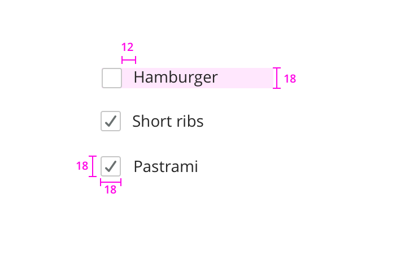The width and height of the screenshot is (418, 258).
Task: Click the "18" annotation right of Hamburger
Action: coord(290,79)
